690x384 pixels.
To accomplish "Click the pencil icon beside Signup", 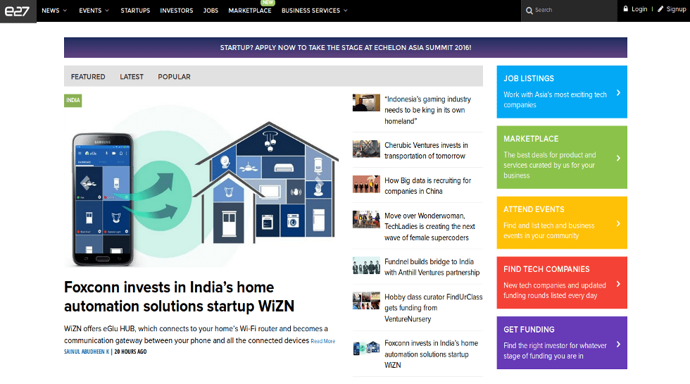I will point(660,9).
